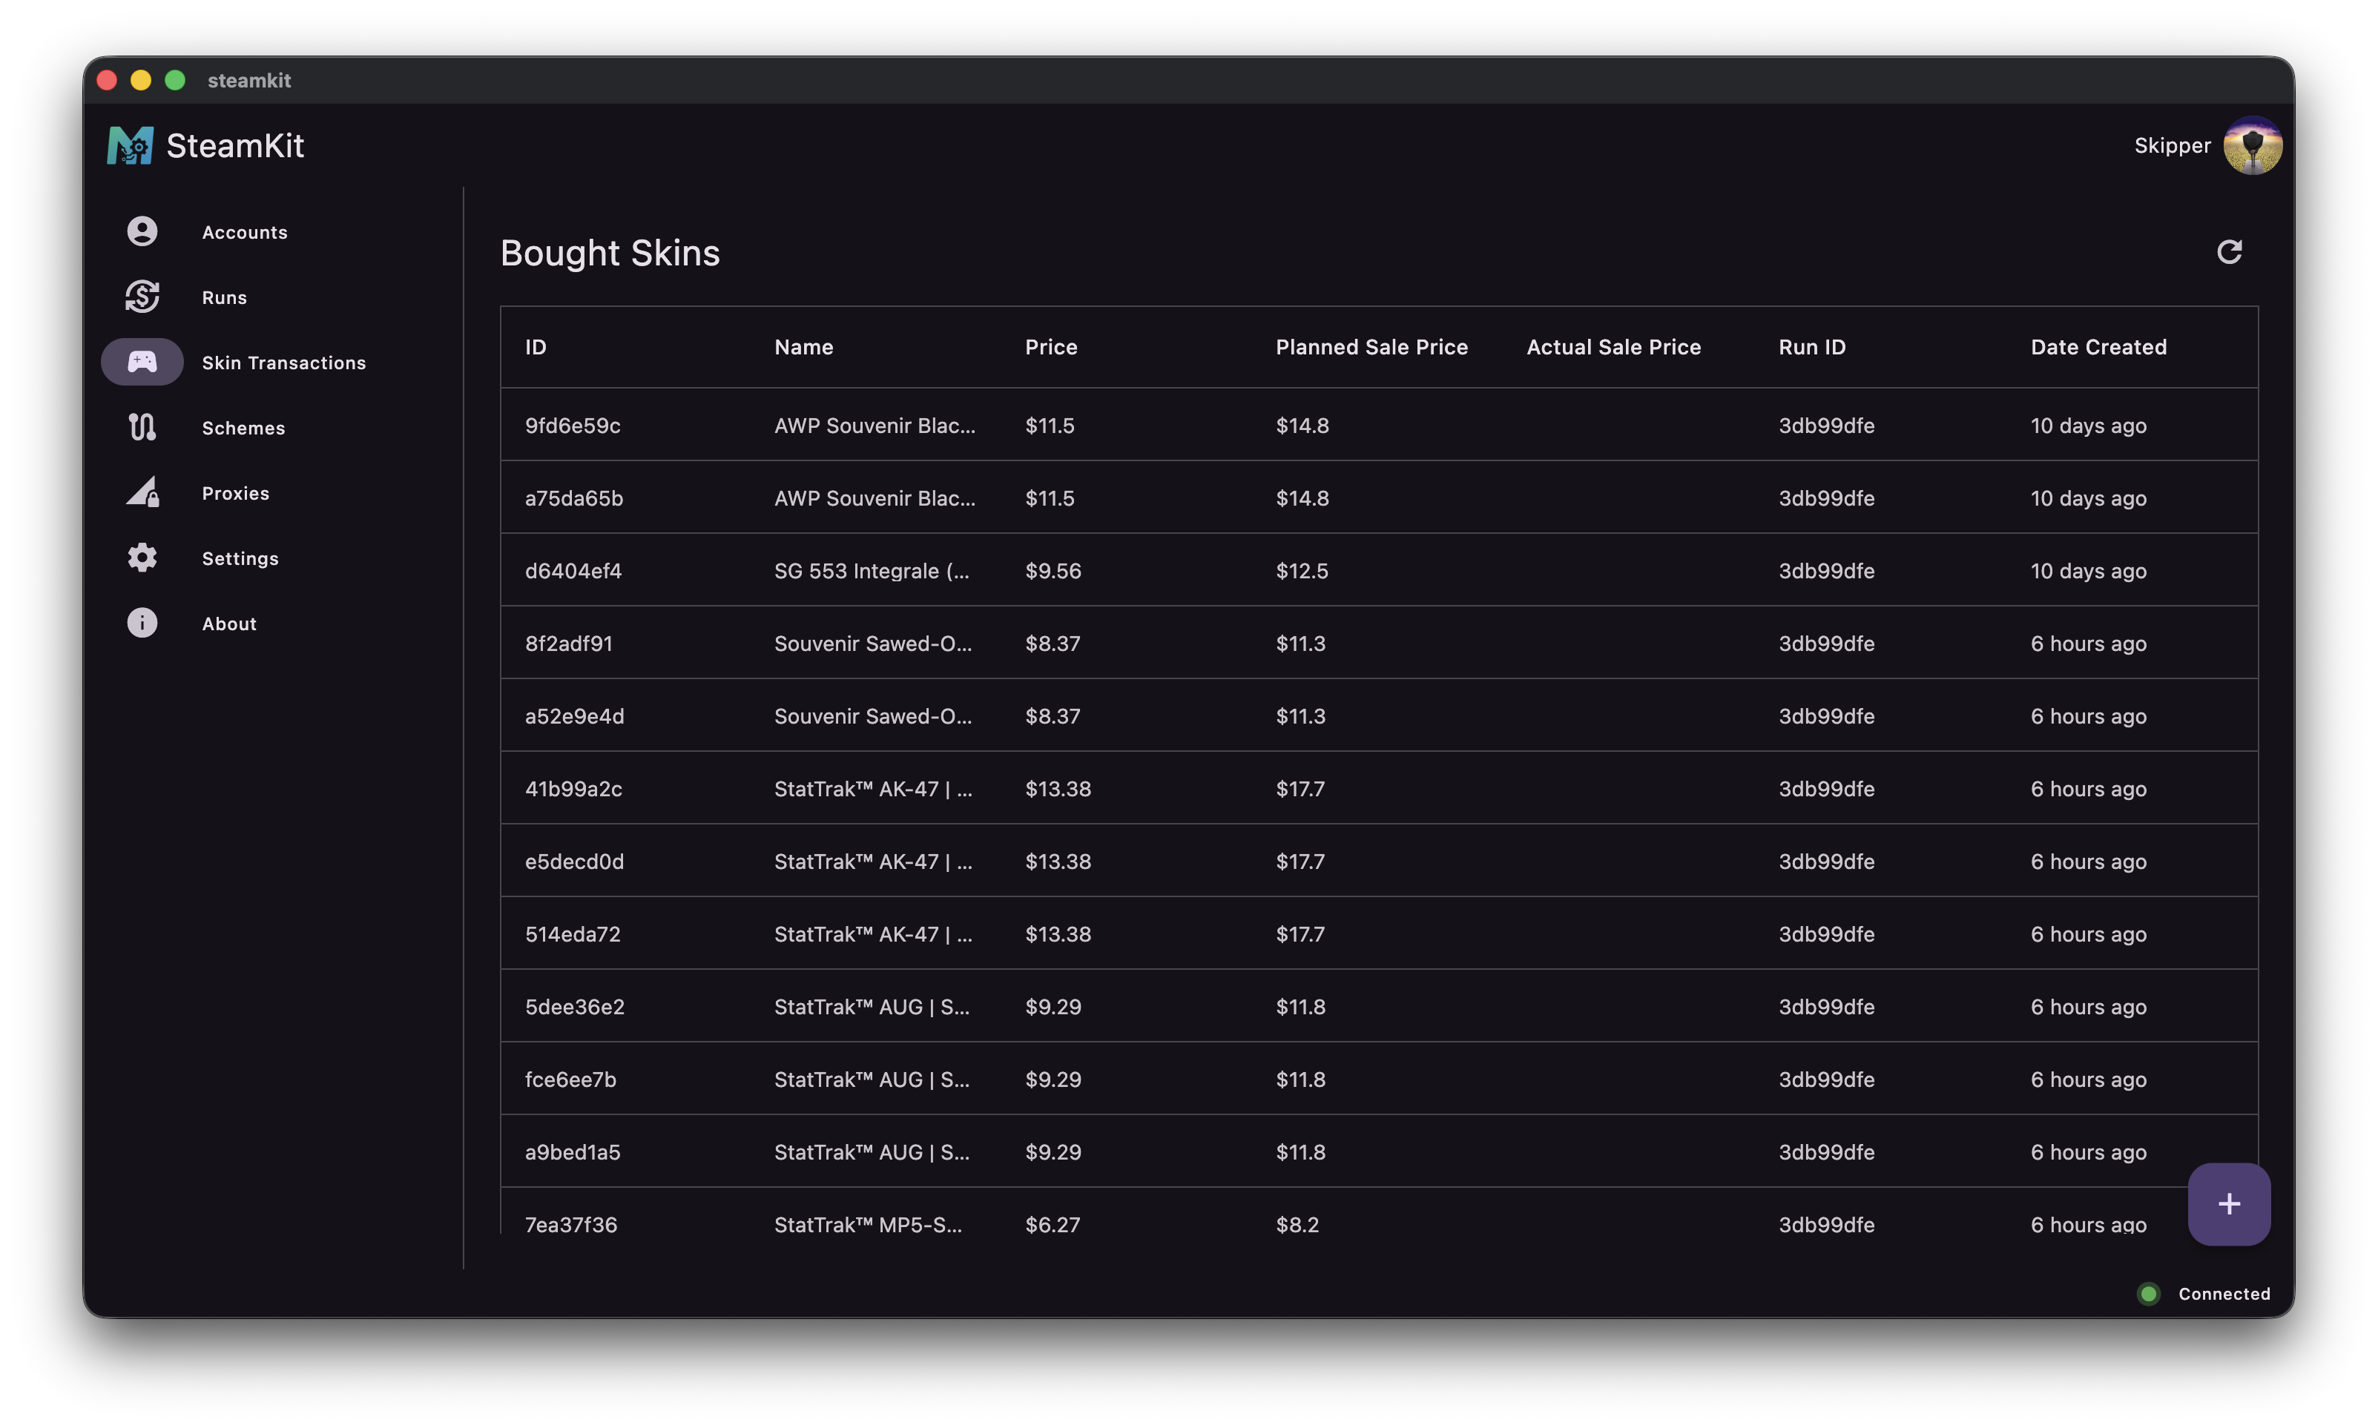
Task: Open the Accounts section icon in sidebar
Action: [x=142, y=231]
